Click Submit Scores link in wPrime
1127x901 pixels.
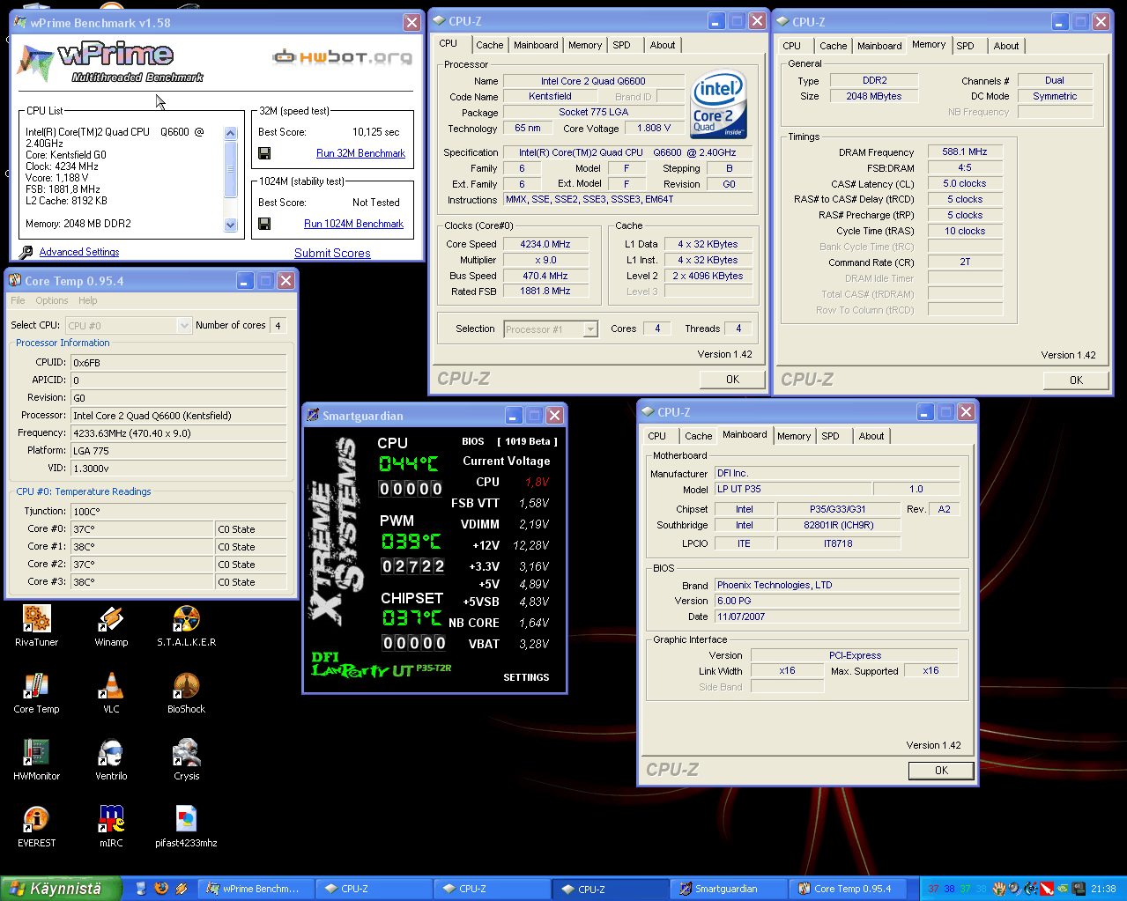coord(332,253)
